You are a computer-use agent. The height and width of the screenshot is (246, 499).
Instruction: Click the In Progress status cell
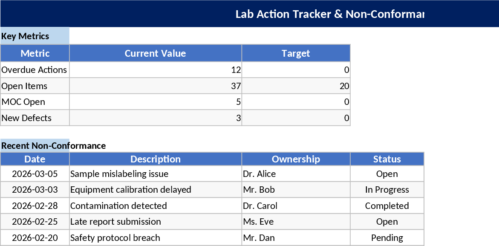pyautogui.click(x=387, y=190)
